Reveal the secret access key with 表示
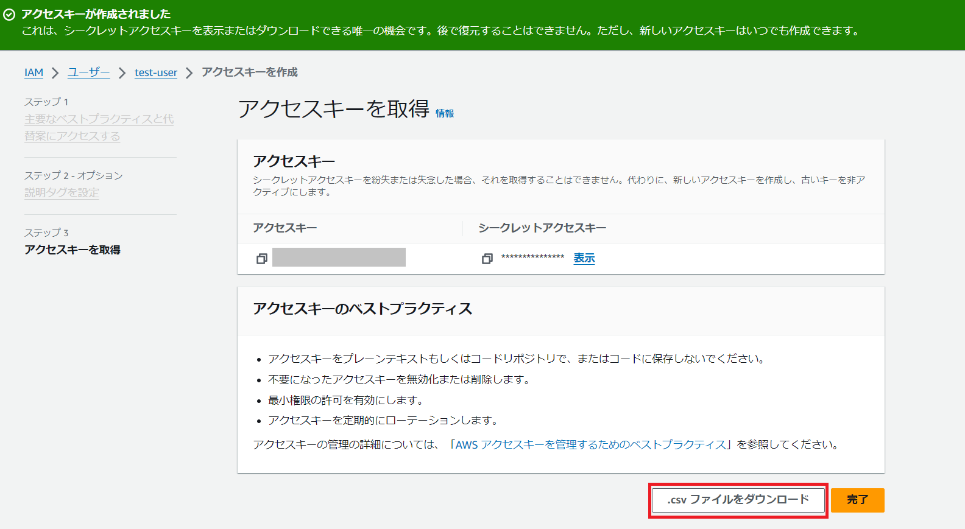 point(584,258)
